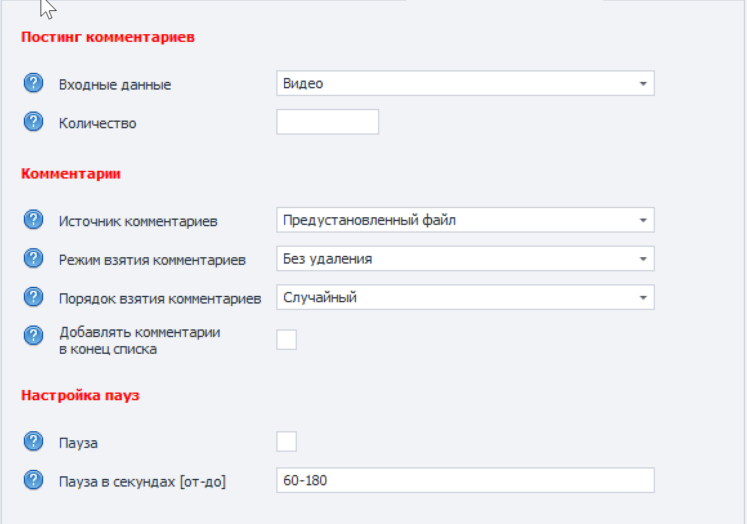This screenshot has width=747, height=524.
Task: Show help for Пауза в секундах
Action: [x=33, y=481]
